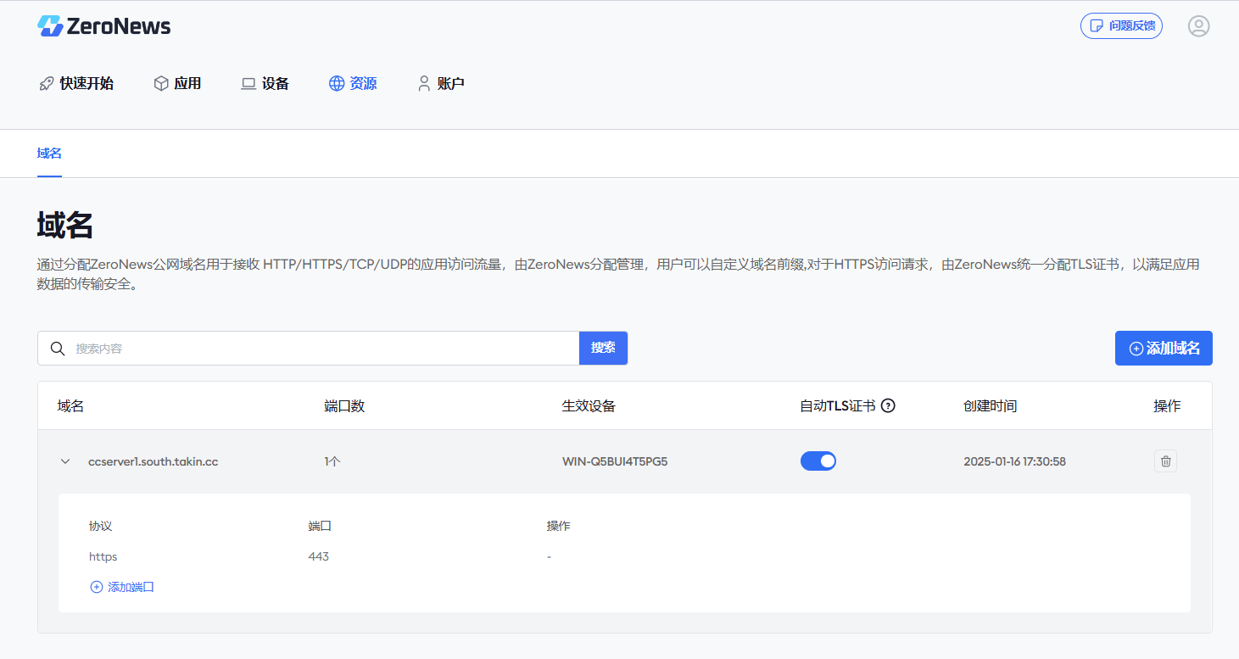Open the user account avatar menu
This screenshot has width=1239, height=659.
point(1198,26)
